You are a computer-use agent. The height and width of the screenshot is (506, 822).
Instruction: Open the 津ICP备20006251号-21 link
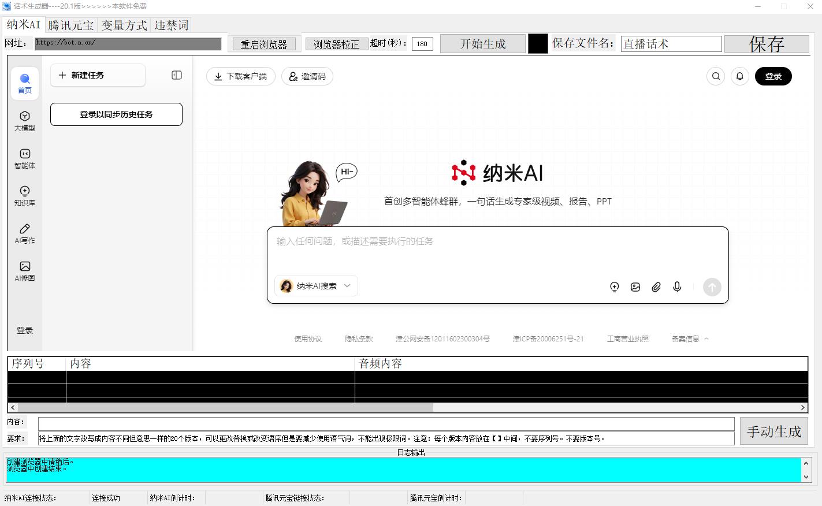548,339
